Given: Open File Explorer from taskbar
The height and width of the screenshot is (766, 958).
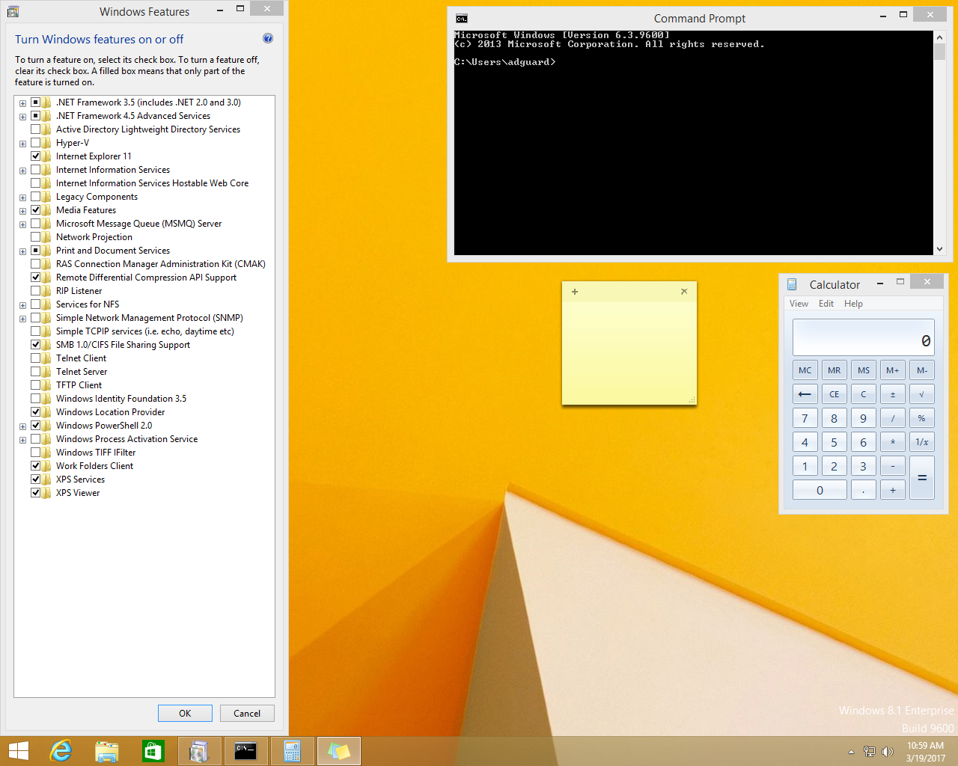Looking at the screenshot, I should click(107, 751).
